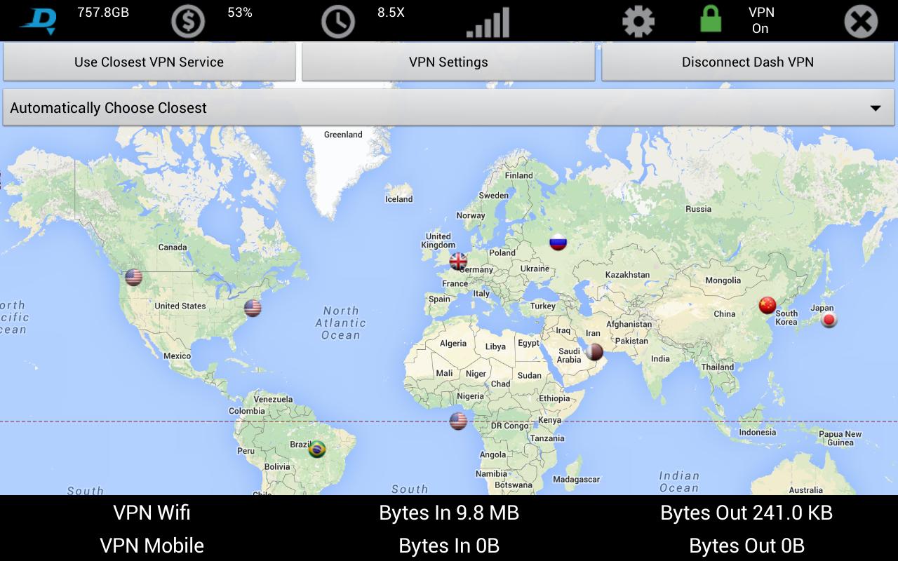Tap the Bytes In 0B stat
Image resolution: width=898 pixels, height=561 pixels.
tap(449, 546)
